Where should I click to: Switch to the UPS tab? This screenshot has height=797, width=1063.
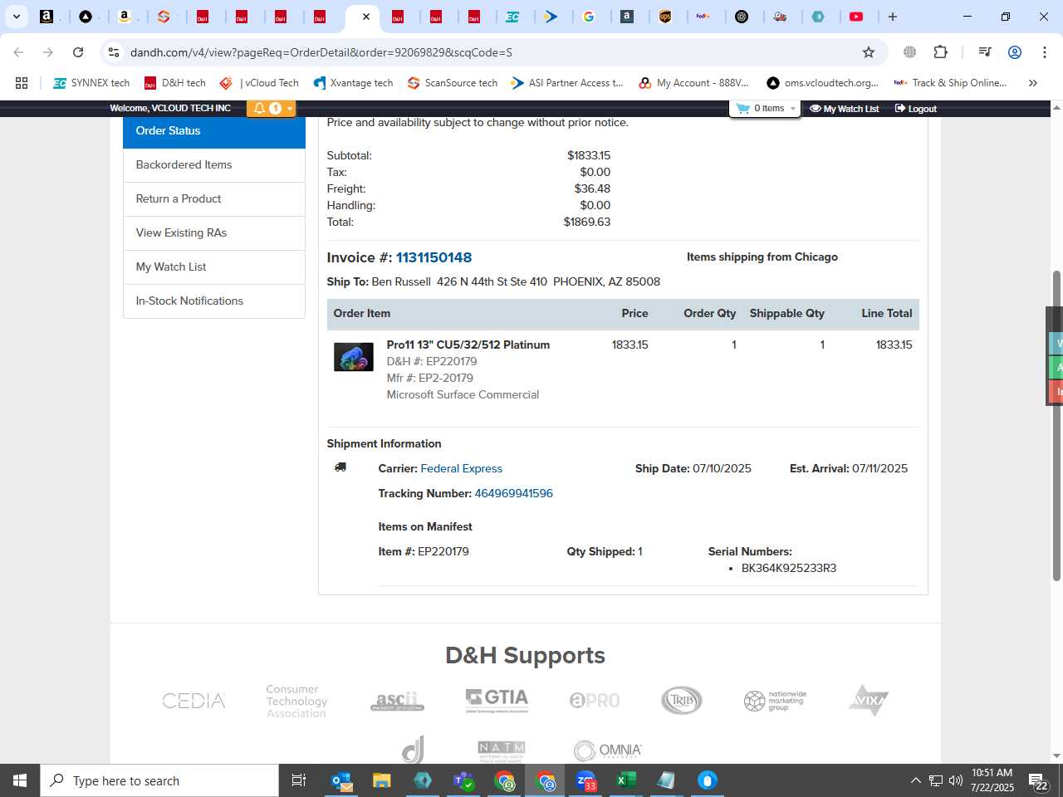(x=665, y=17)
